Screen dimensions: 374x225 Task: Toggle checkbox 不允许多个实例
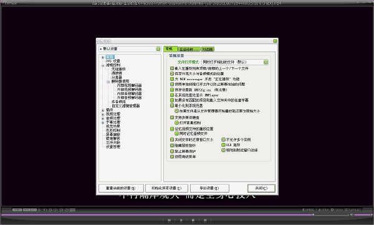[223, 140]
